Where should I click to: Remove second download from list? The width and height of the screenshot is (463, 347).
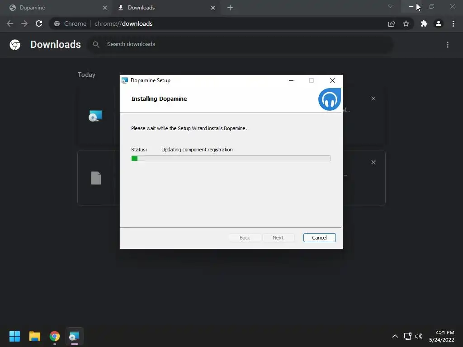(373, 162)
